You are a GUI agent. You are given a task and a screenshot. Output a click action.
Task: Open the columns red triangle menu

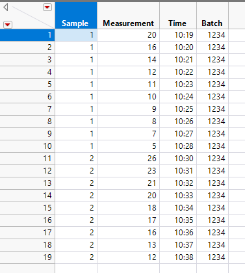click(x=47, y=7)
